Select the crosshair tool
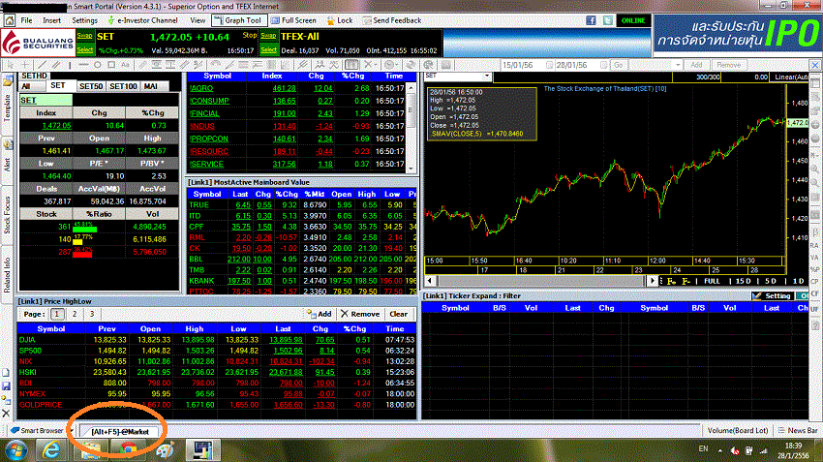Screen dimensions: 823x462 point(24,65)
